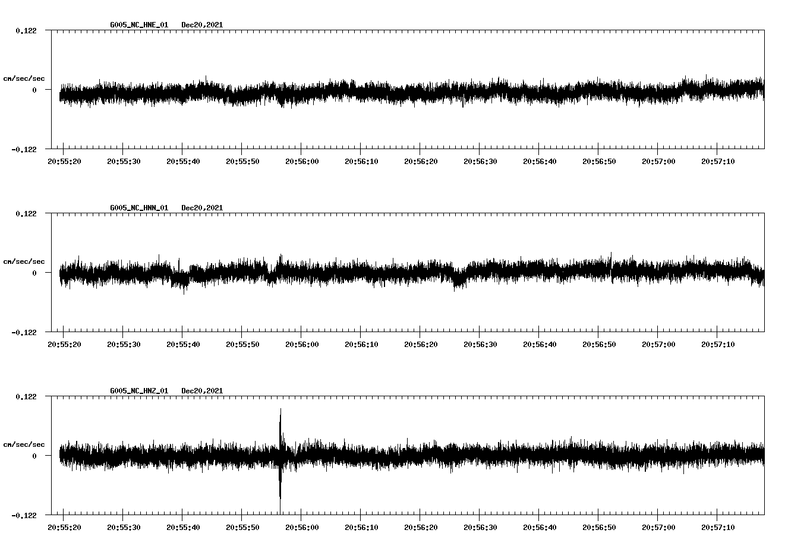Click the G005_NC_HNE_01 plot title

[139, 25]
